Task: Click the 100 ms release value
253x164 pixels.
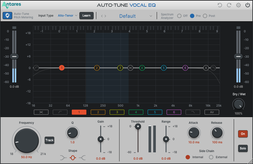Action: tap(217, 142)
